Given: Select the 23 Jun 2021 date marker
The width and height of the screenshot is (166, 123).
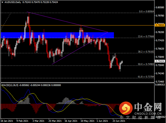Looking at the screenshot, I should pyautogui.click(x=119, y=121).
